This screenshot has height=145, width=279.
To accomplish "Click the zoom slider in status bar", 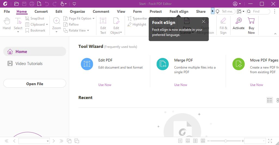I will point(225,141).
